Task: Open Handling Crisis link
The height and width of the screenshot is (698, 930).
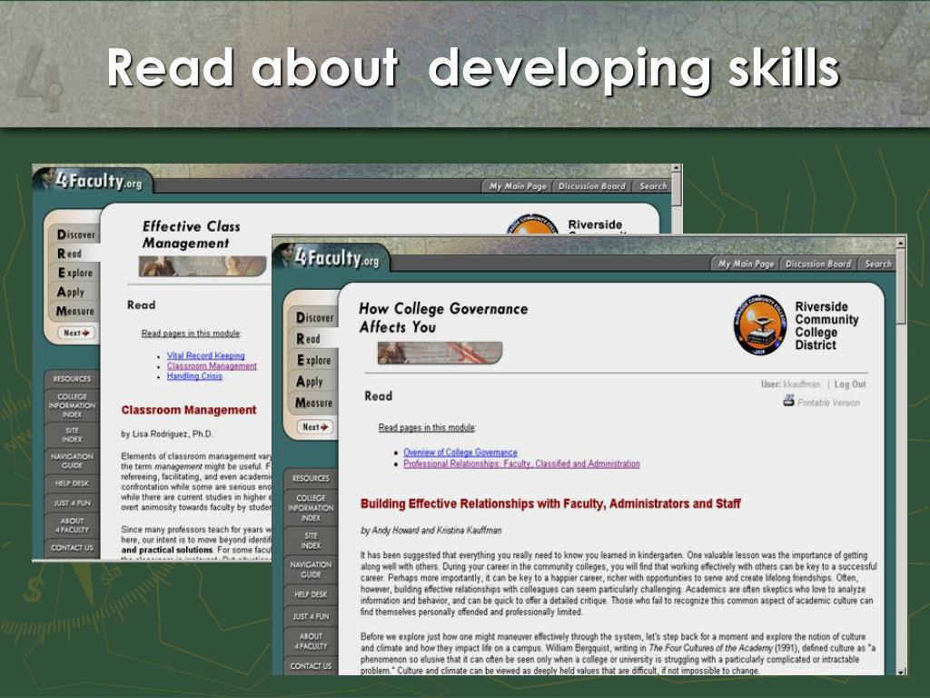Action: 194,376
